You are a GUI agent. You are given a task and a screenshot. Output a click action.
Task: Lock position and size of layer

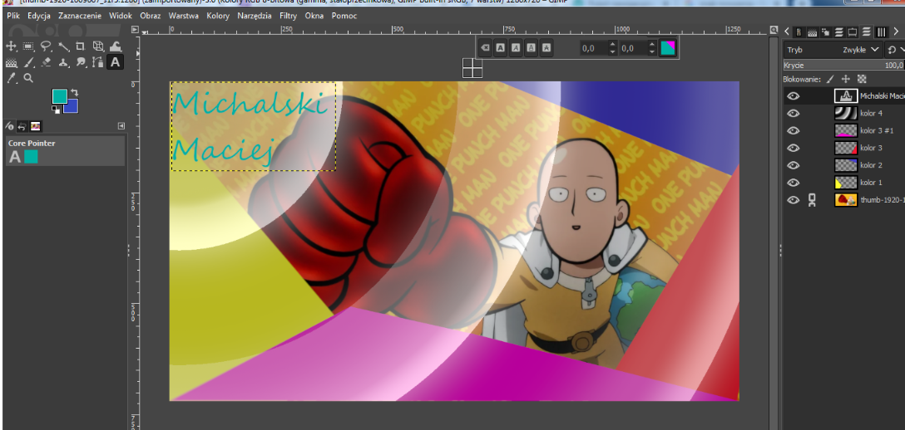tap(846, 79)
